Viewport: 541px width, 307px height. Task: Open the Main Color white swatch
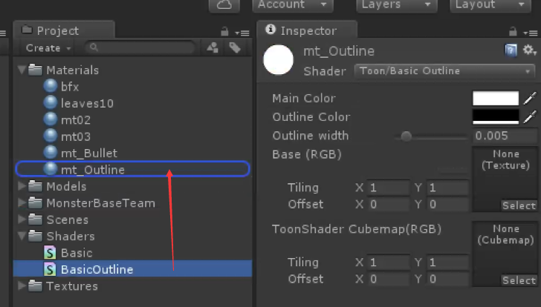pyautogui.click(x=496, y=99)
